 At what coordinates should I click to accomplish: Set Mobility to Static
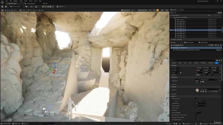pos(198,75)
